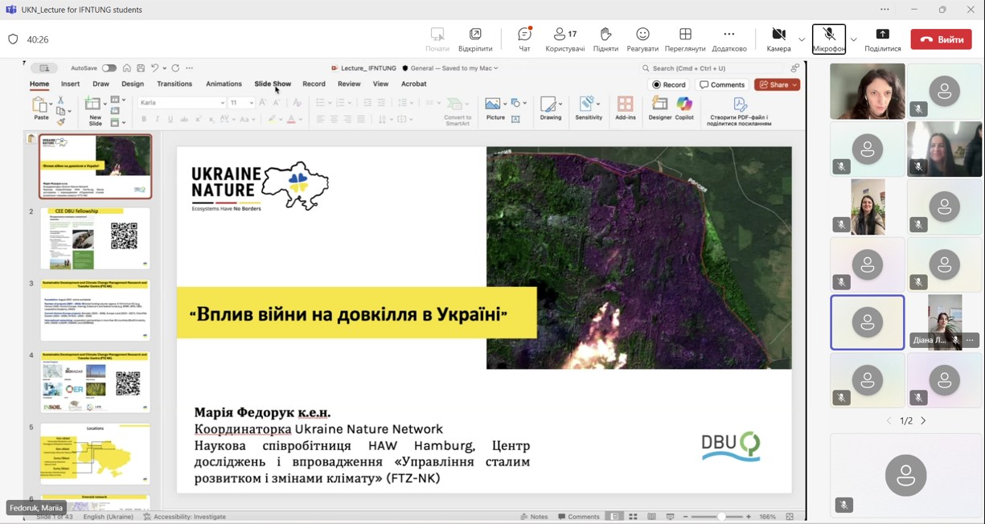Click the Переглянути view layout icon

click(x=685, y=39)
